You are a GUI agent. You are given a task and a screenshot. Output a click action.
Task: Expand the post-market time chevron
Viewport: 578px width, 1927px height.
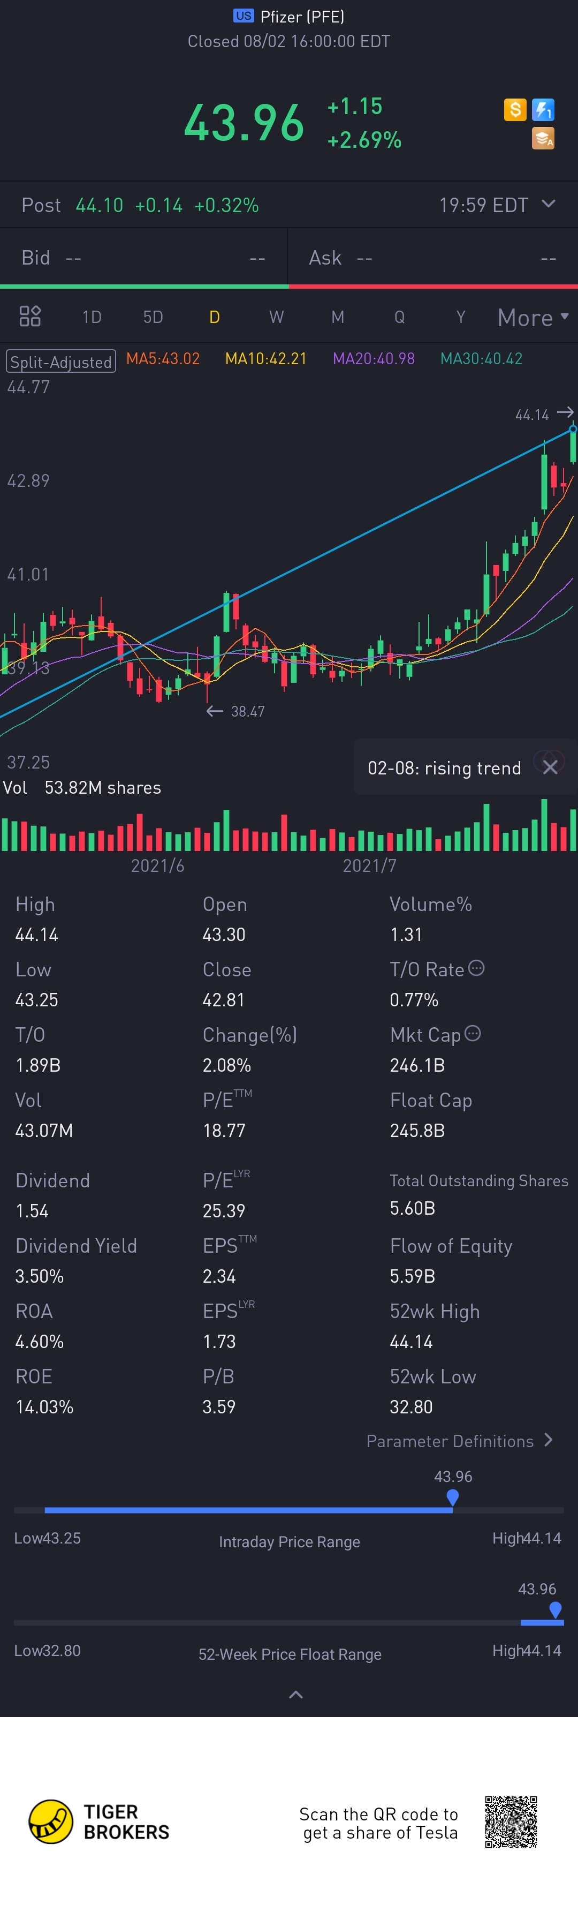[x=549, y=204]
